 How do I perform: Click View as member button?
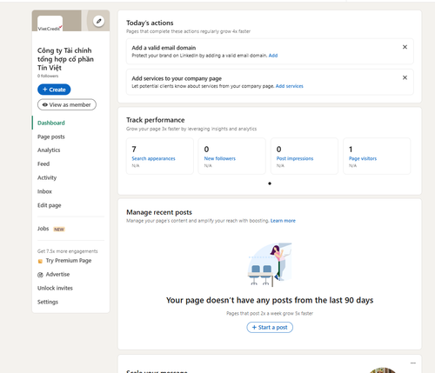pos(67,104)
